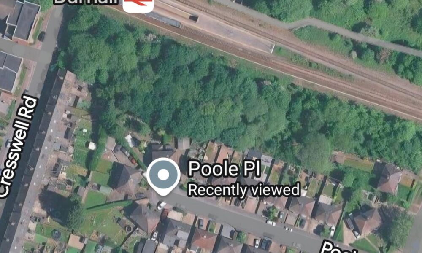Viewport: 422px width, 253px height.
Task: Open the Poole Pl place label
Action: [x=225, y=169]
